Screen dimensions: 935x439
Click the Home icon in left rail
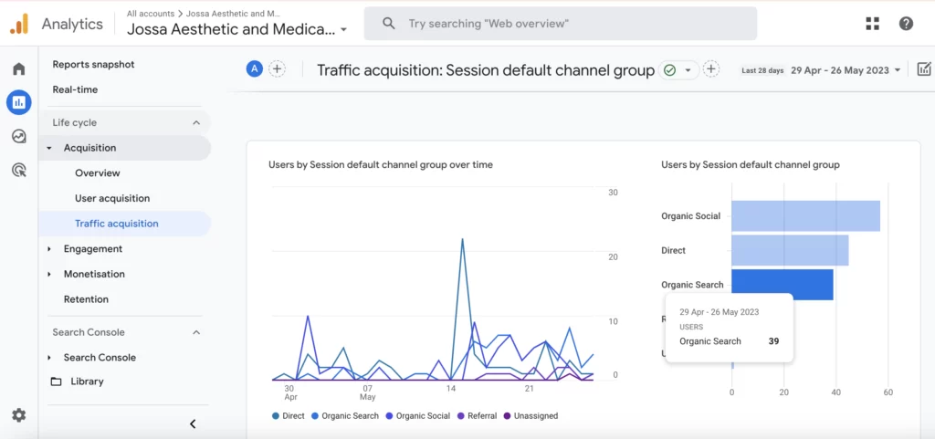pyautogui.click(x=18, y=69)
